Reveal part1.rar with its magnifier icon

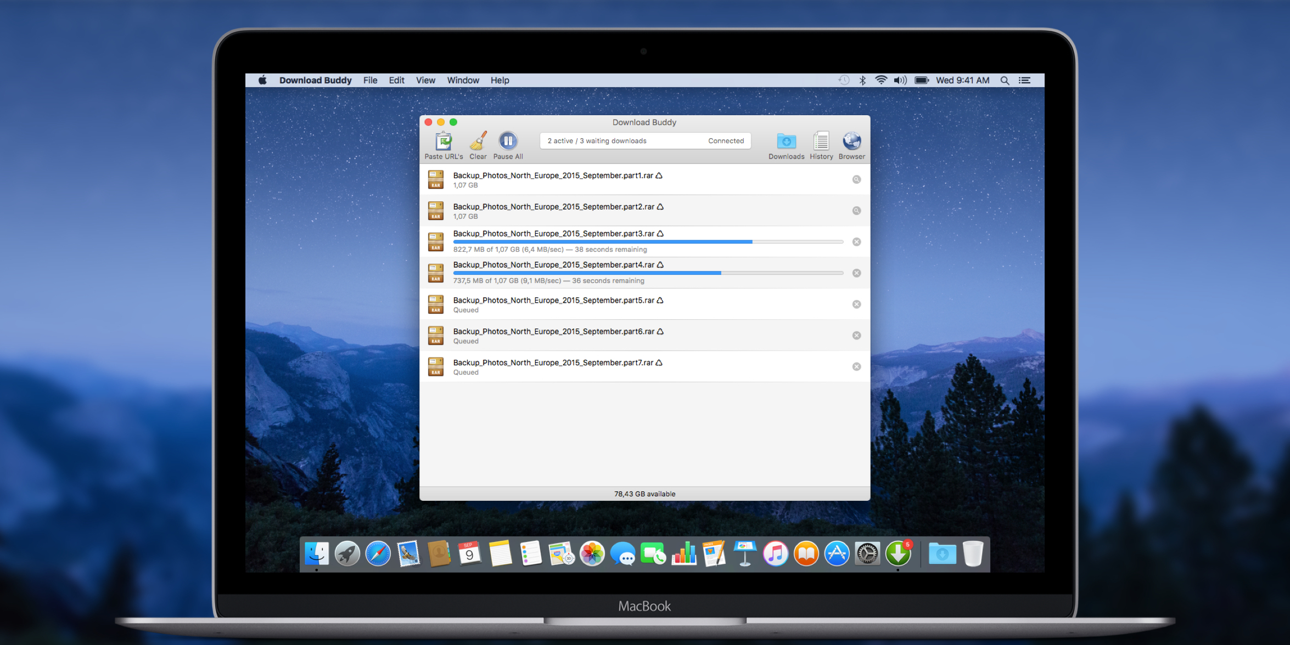coord(856,179)
